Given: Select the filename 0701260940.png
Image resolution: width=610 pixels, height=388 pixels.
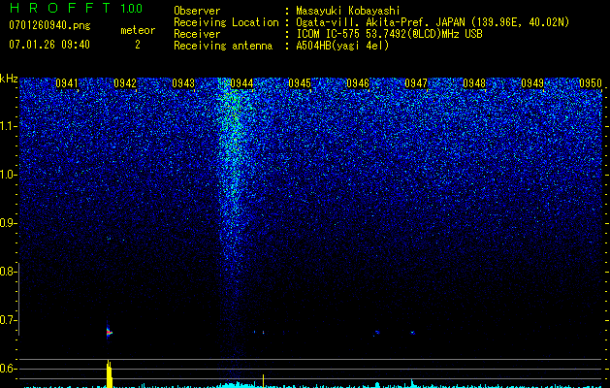Looking at the screenshot, I should (49, 25).
